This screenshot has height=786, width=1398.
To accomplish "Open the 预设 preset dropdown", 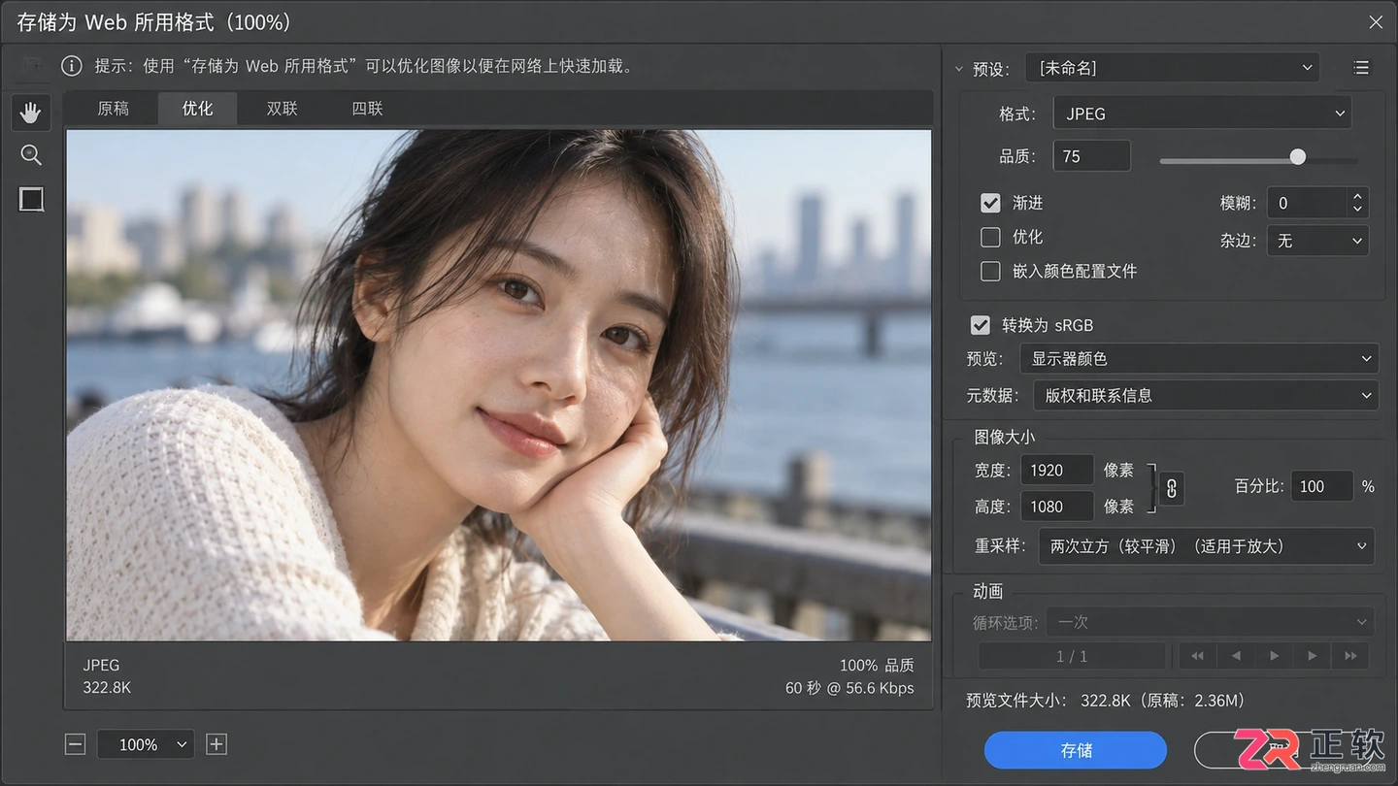I will point(1173,68).
